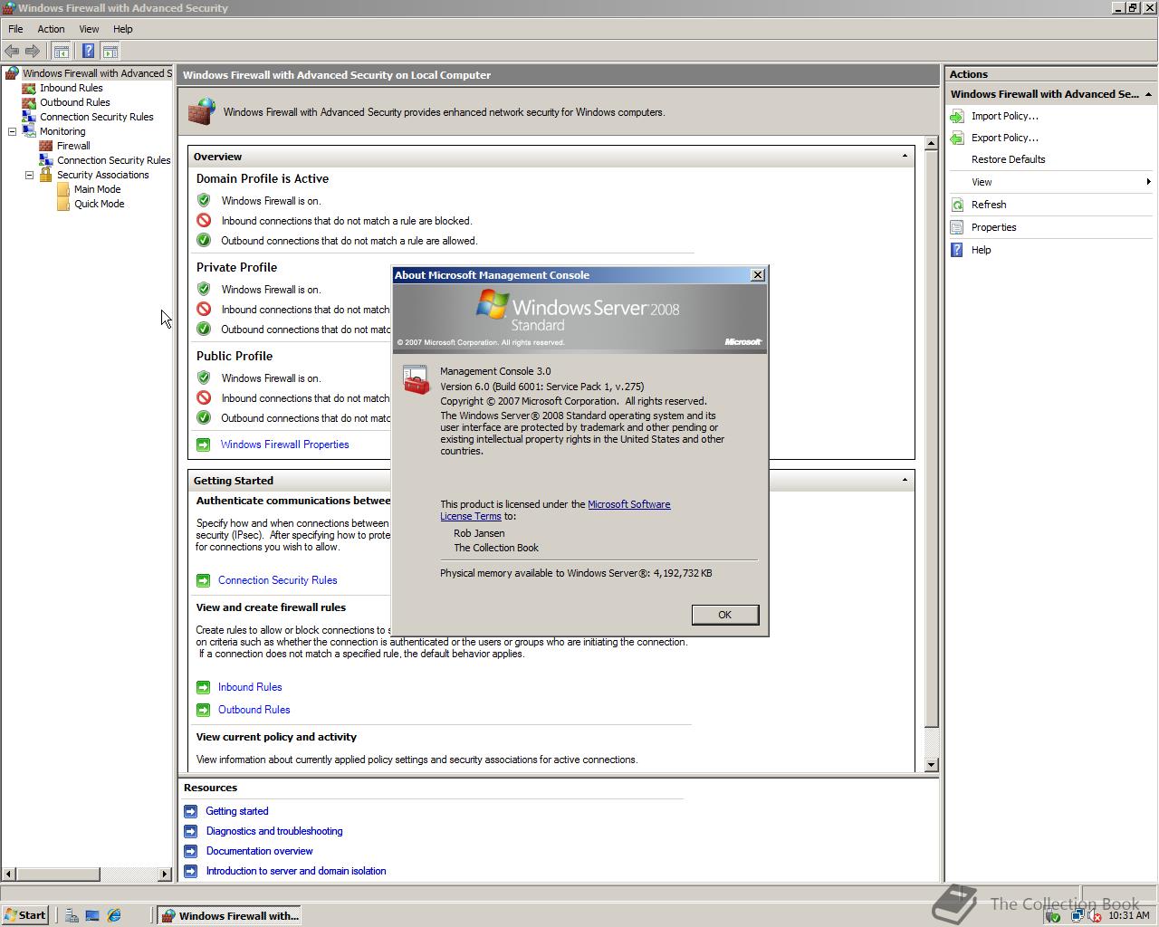Click OK in the About dialog
Viewport: 1159px width, 927px height.
[724, 615]
